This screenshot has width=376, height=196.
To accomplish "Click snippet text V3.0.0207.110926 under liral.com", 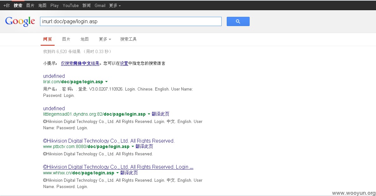I will tap(106, 89).
